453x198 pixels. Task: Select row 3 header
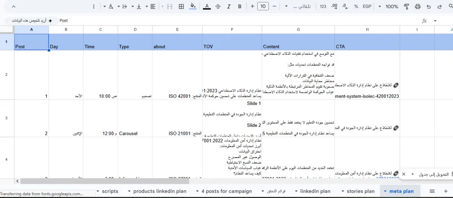(x=7, y=118)
